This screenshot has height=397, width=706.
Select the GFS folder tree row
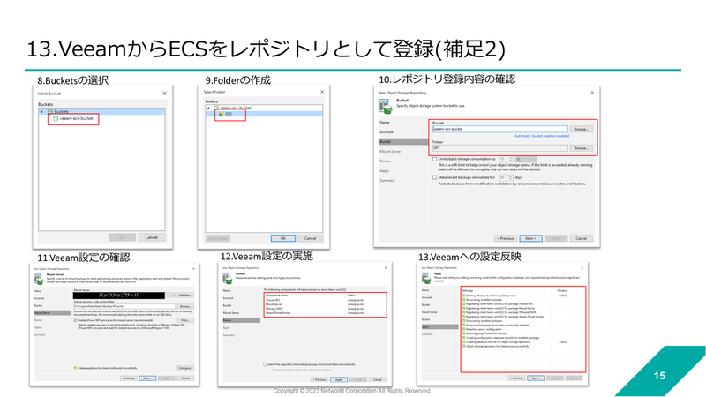264,114
